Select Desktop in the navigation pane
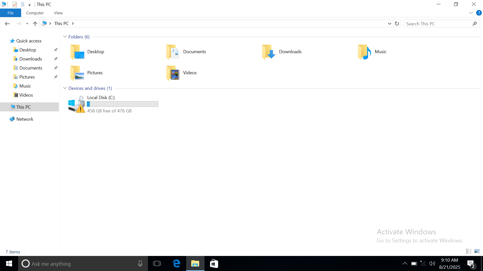Image resolution: width=483 pixels, height=271 pixels. (28, 50)
